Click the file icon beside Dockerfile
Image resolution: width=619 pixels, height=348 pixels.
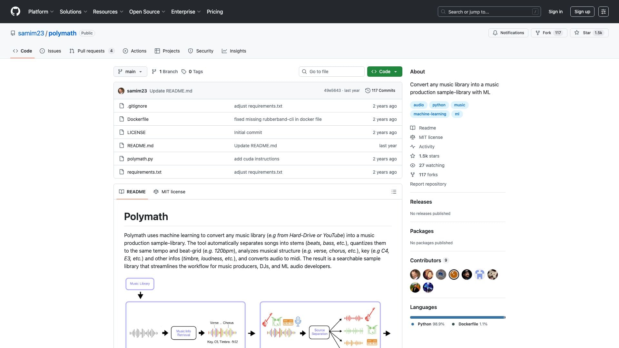pyautogui.click(x=122, y=119)
